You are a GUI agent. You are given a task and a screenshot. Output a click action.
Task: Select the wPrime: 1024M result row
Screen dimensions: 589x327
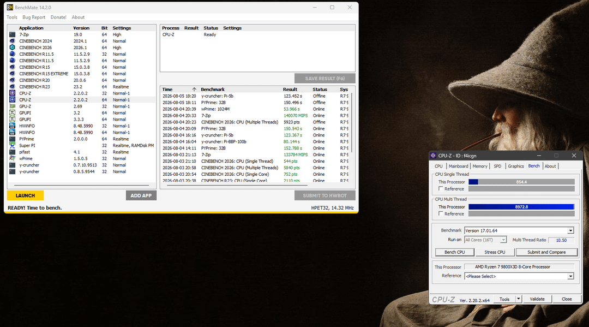tap(255, 109)
